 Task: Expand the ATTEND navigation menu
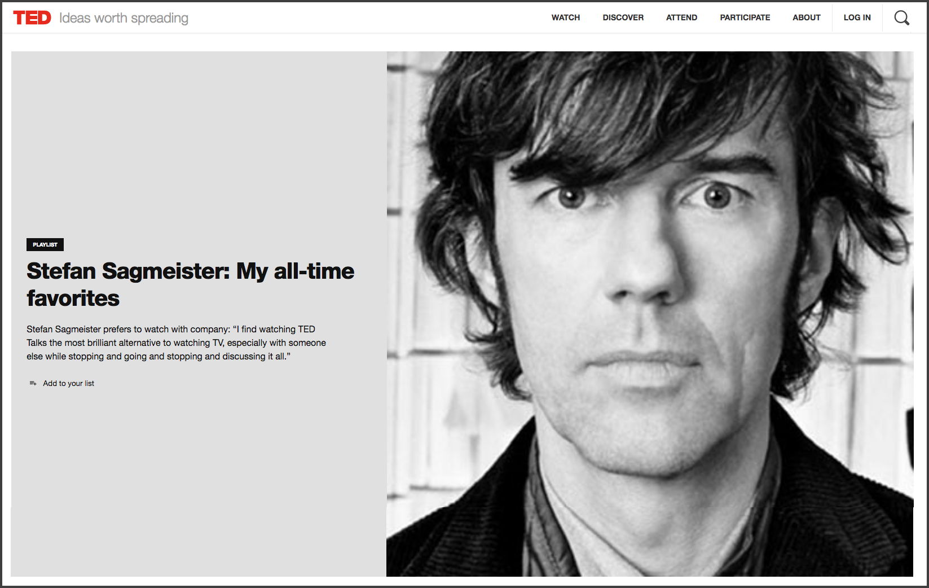pos(681,17)
